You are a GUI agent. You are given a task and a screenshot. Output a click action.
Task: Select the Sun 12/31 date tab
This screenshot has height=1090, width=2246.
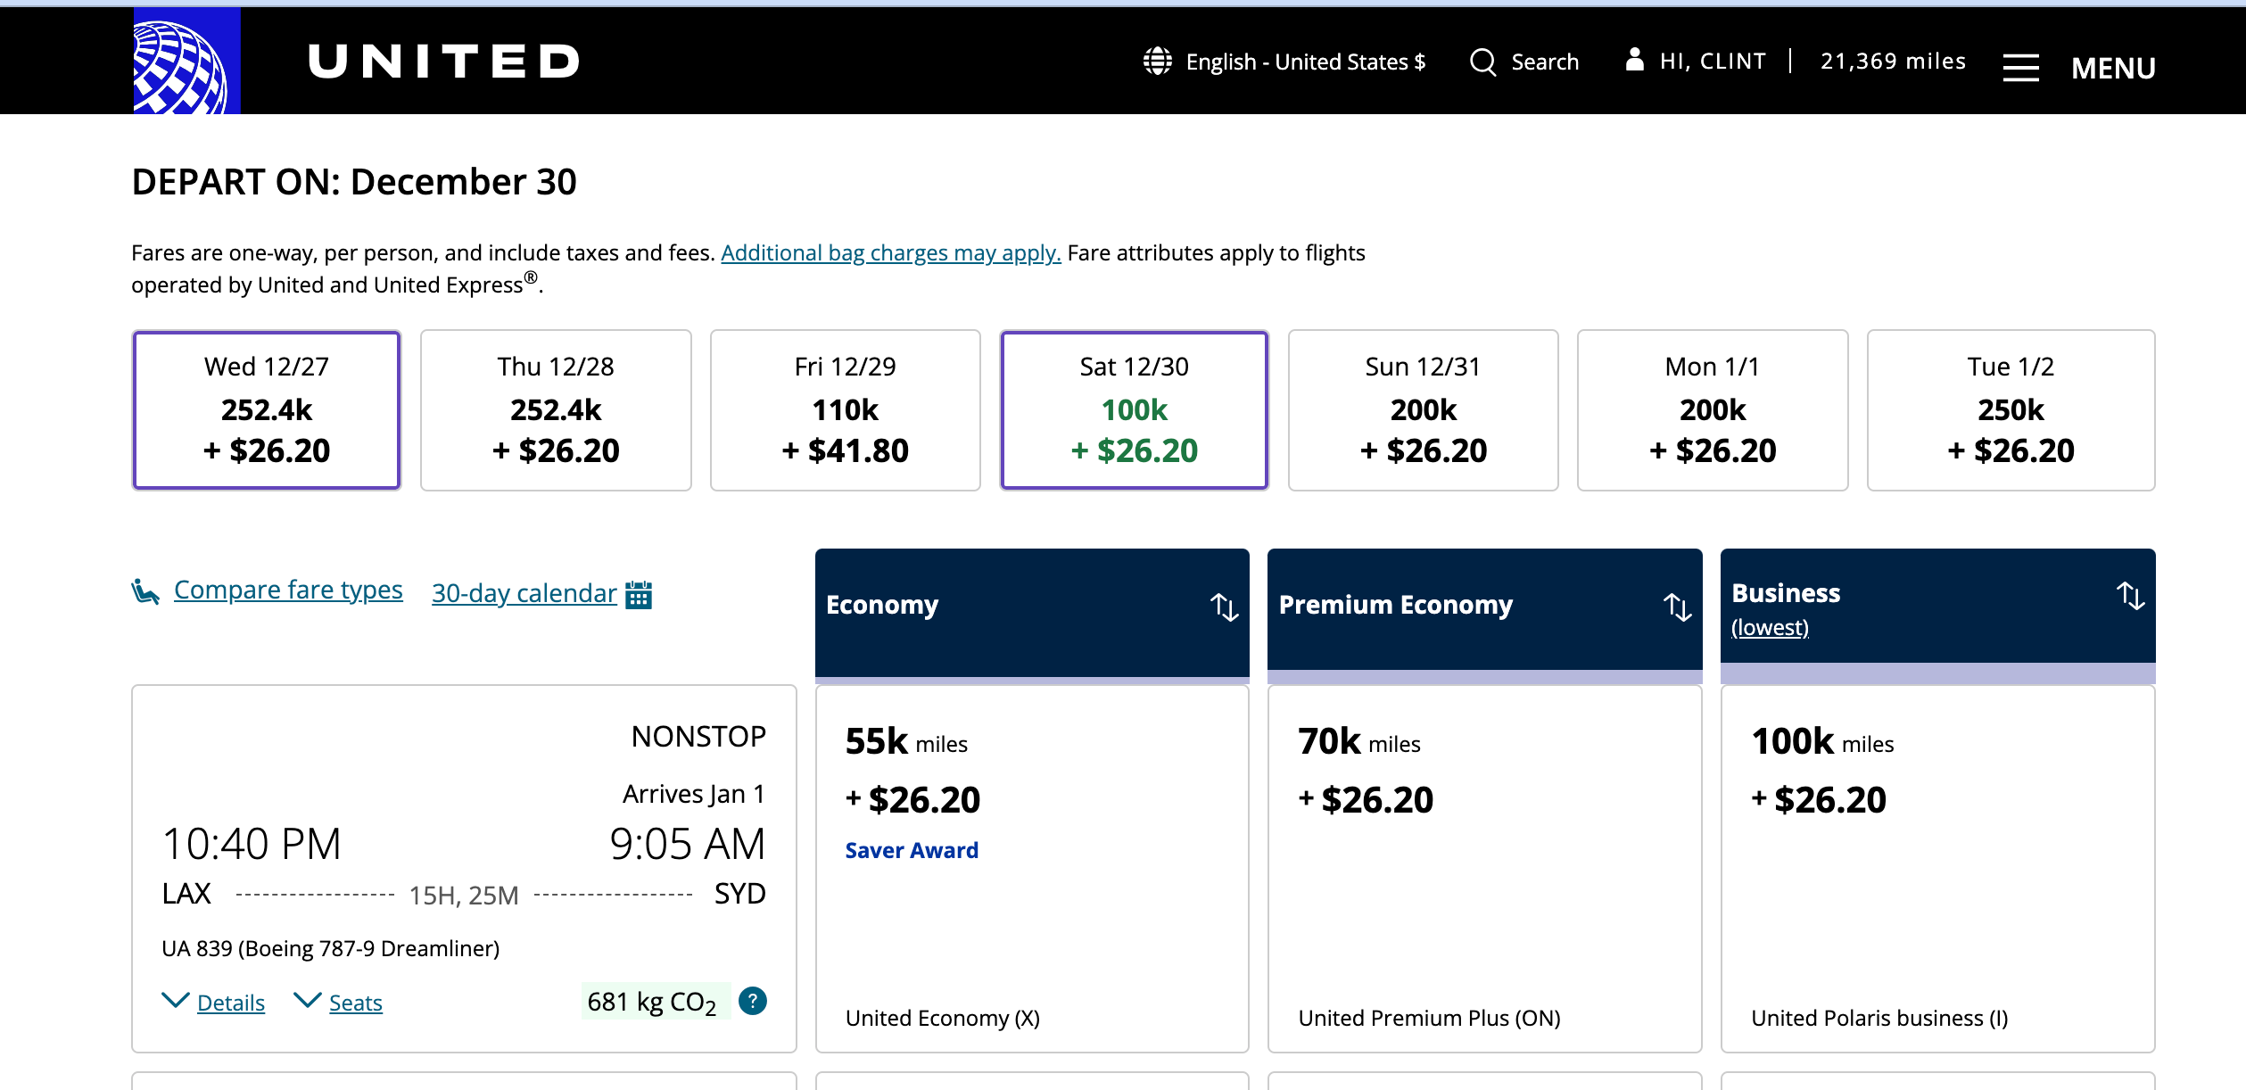coord(1423,410)
